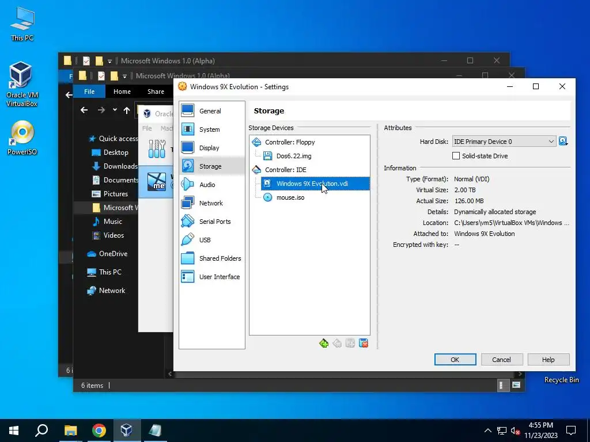This screenshot has width=590, height=442.
Task: Open the Shared Folders settings category
Action: pos(212,258)
